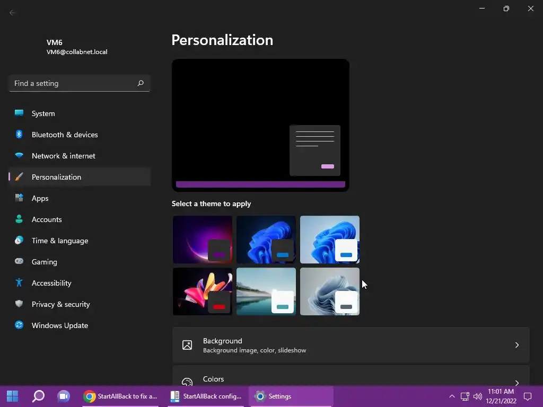Open the Windows Start button
The image size is (543, 407).
tap(13, 396)
